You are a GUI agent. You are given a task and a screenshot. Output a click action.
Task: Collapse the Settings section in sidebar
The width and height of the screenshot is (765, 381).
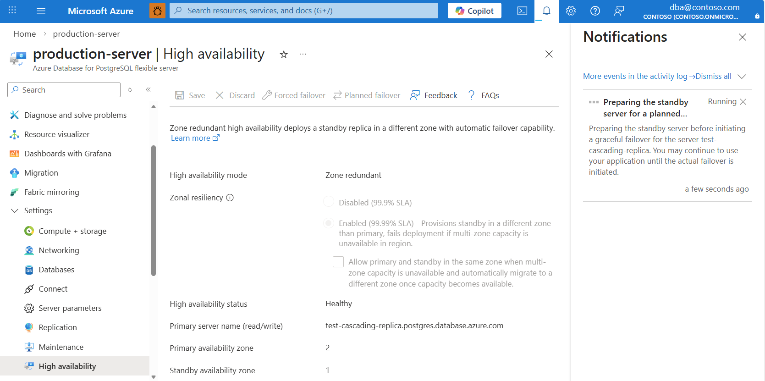15,210
